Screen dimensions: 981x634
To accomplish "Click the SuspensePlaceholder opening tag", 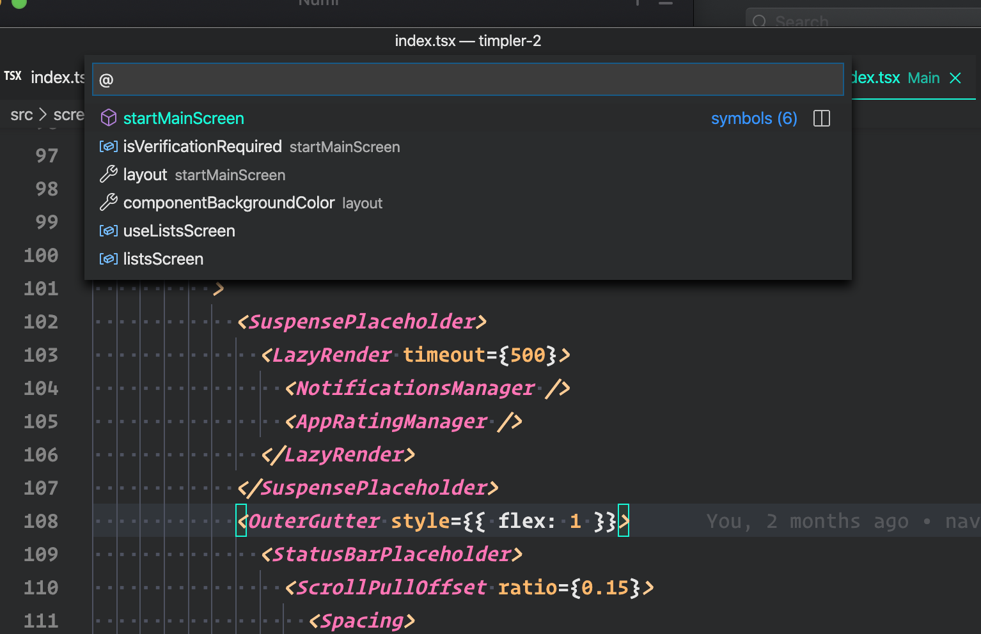I will (362, 321).
